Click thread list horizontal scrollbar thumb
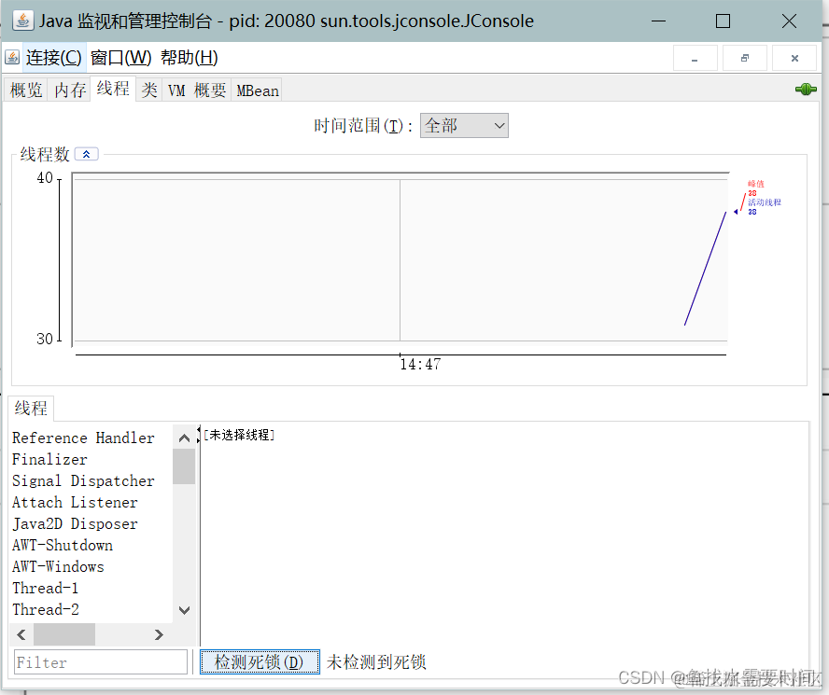 point(64,634)
